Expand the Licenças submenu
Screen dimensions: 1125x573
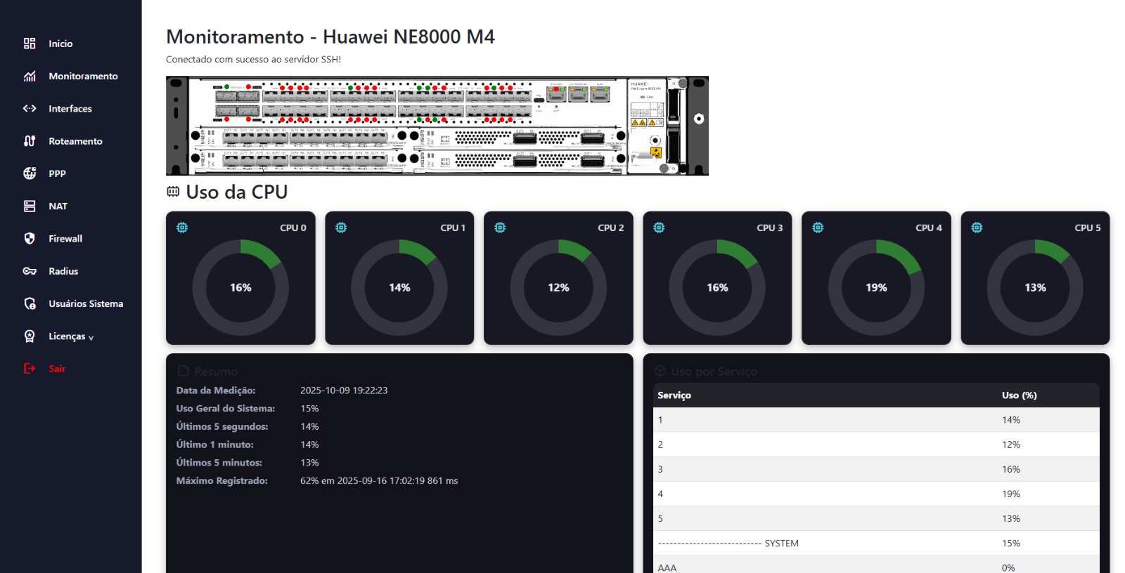pyautogui.click(x=70, y=336)
